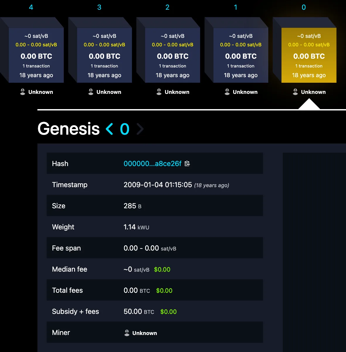346x352 pixels.
Task: Click the Unknown miner label under block 0
Action: click(313, 92)
